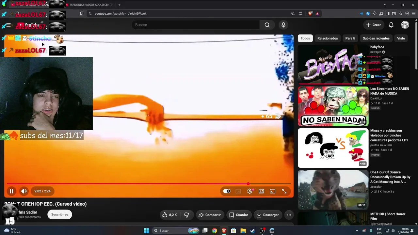Open the Brave Shields lion icon
Screen dimensions: 418x235
(x=310, y=14)
